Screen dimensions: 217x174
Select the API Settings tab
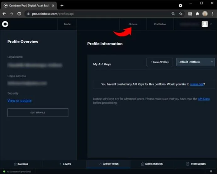(108, 164)
